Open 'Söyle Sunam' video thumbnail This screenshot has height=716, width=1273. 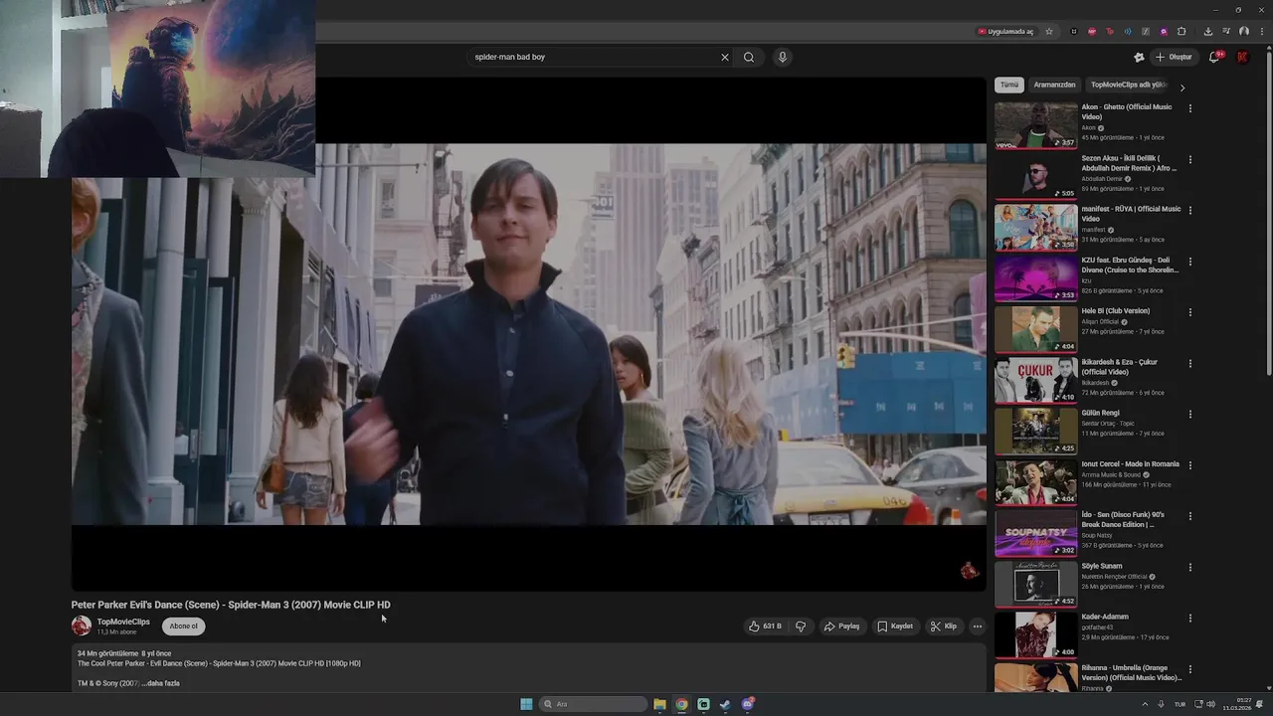[1035, 584]
